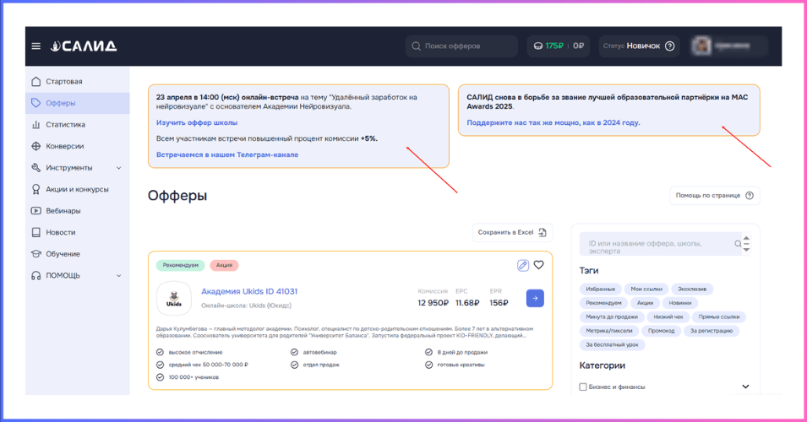Toggle Эксклюзив tag filter
This screenshot has height=422, width=807.
tap(692, 289)
